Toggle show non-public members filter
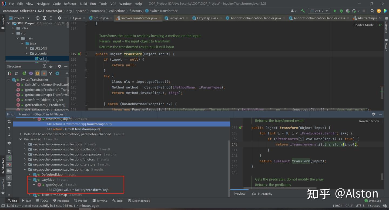This screenshot has height=210, width=389. 44,73
